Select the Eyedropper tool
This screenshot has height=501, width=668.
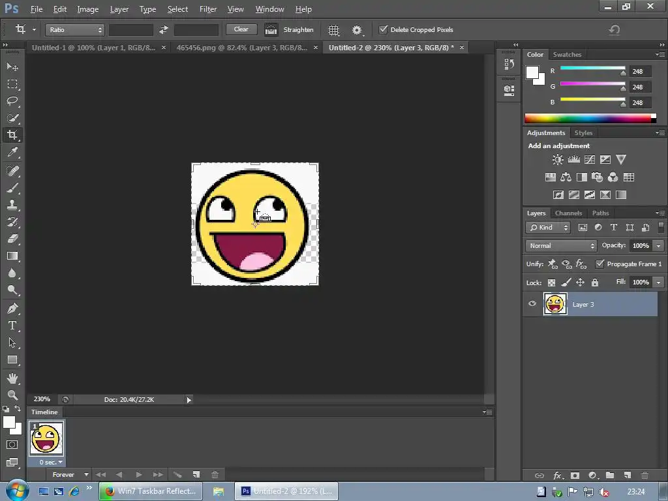point(12,152)
